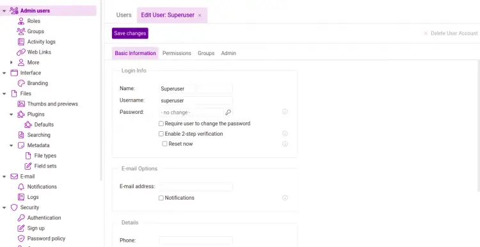The width and height of the screenshot is (480, 247).
Task: Open the Notifications bell icon
Action: [x=21, y=187]
